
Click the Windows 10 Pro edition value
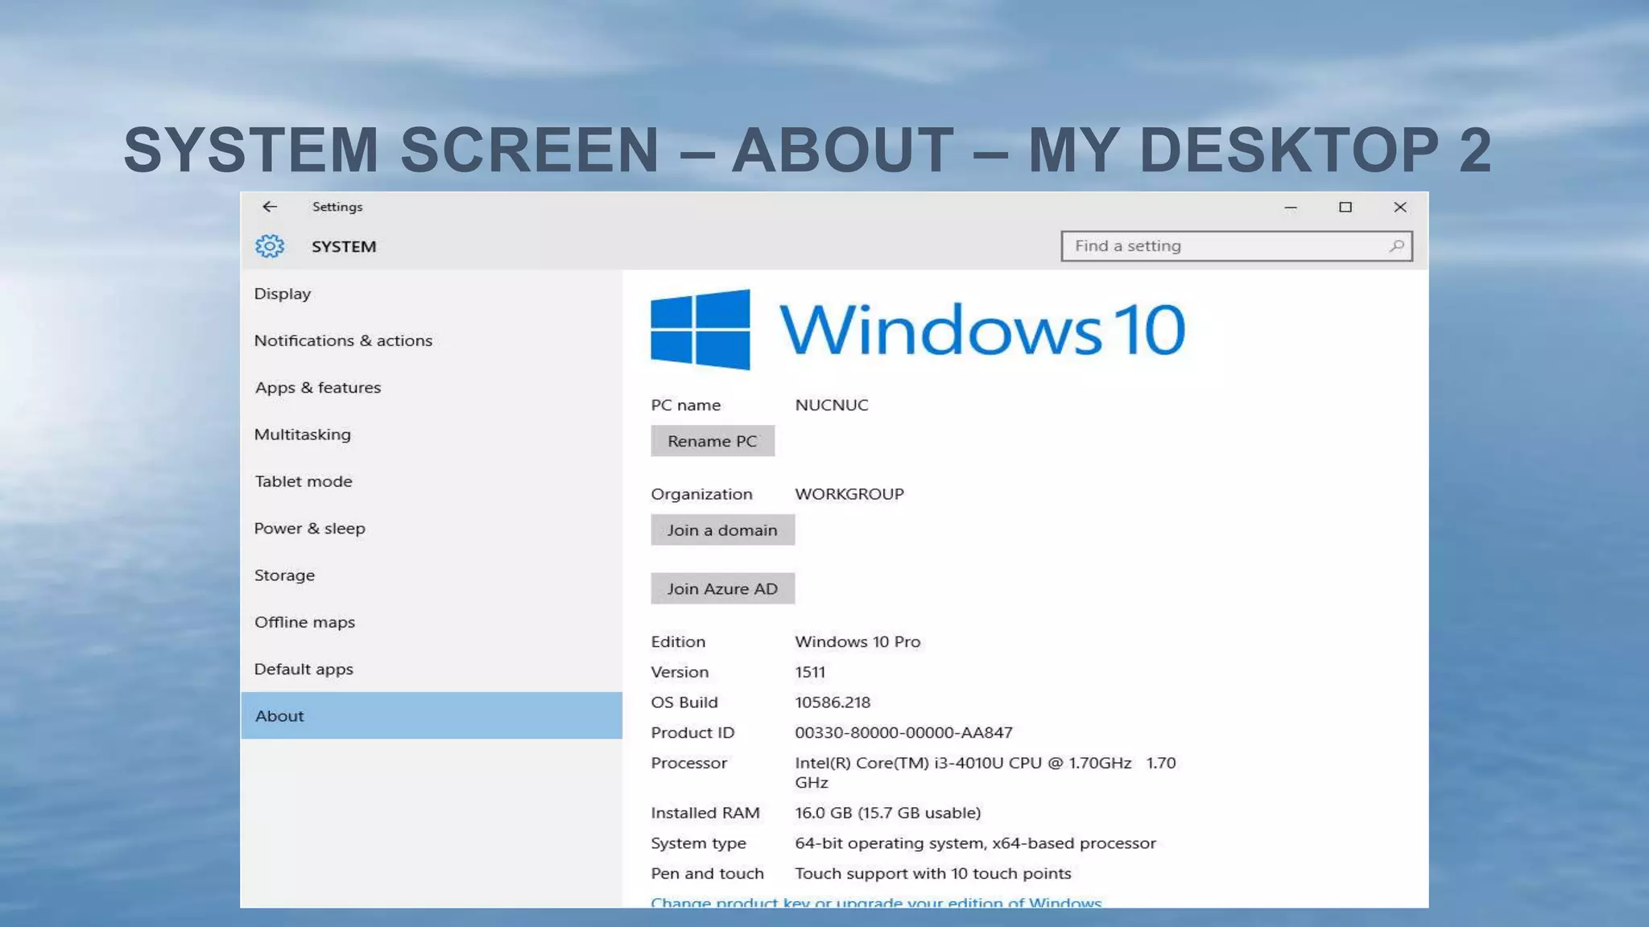858,642
